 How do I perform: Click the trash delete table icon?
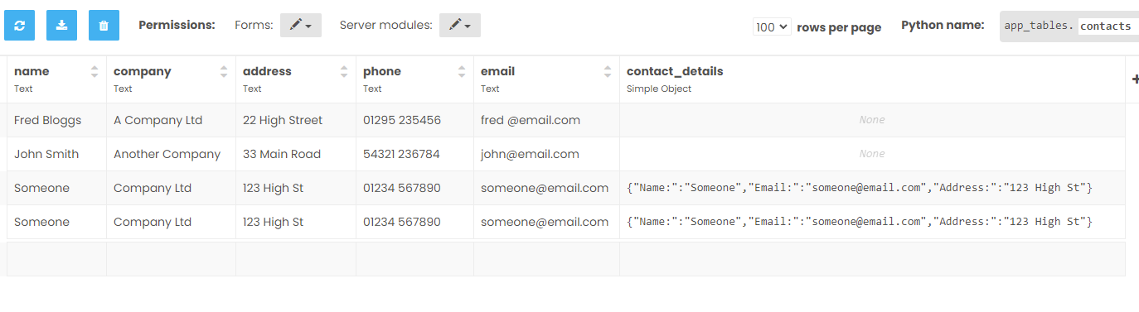104,26
